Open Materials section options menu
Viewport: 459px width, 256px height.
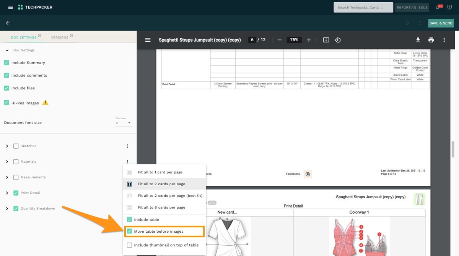click(x=127, y=161)
